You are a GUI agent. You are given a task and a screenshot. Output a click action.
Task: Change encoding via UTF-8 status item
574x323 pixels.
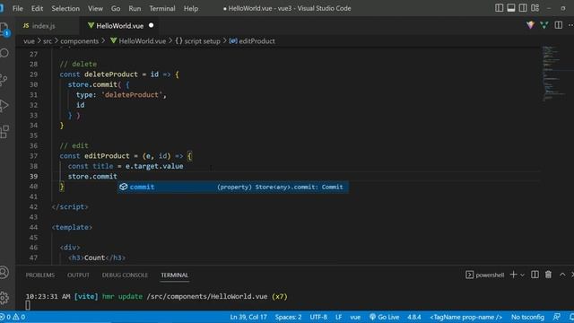point(318,317)
